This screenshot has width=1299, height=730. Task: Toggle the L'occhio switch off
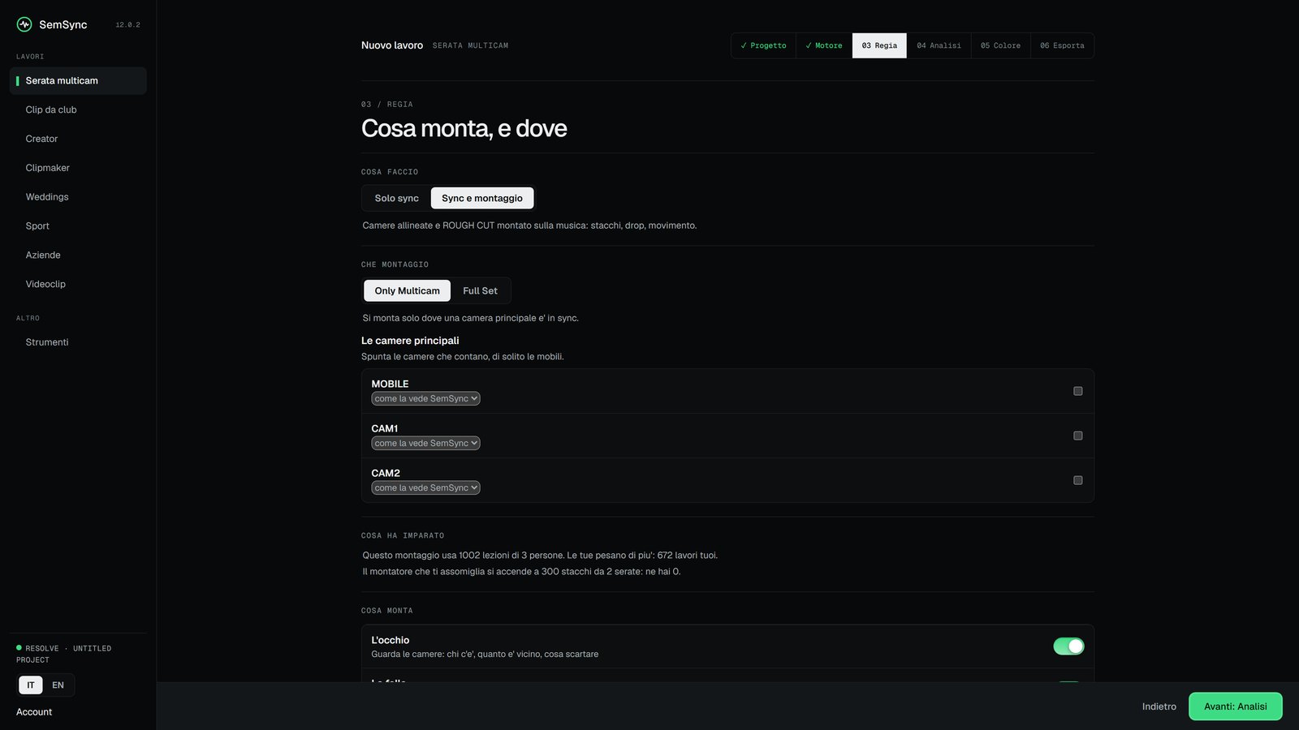point(1068,646)
